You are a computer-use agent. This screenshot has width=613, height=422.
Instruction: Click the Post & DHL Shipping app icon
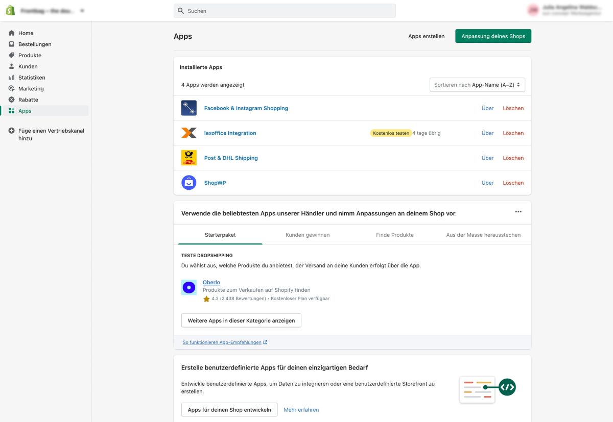click(189, 158)
